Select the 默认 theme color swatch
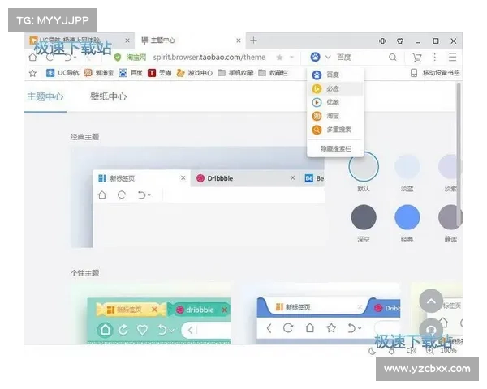Image resolution: width=487 pixels, height=389 pixels. click(364, 167)
